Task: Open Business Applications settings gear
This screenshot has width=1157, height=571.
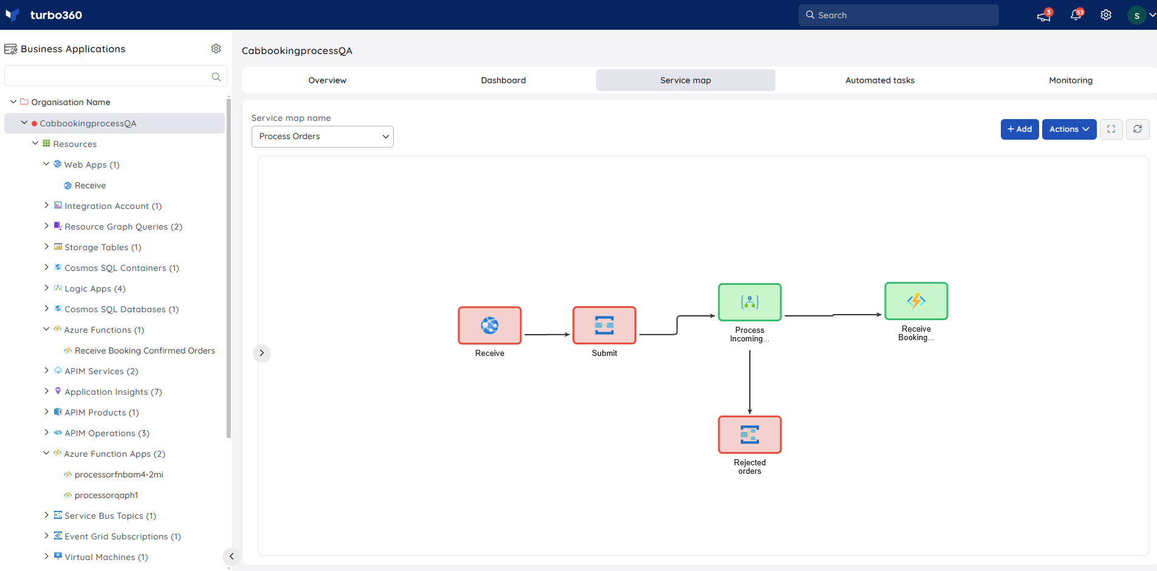Action: [x=216, y=49]
